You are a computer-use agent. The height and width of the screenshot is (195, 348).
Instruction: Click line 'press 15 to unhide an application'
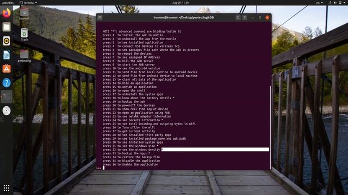(129, 87)
